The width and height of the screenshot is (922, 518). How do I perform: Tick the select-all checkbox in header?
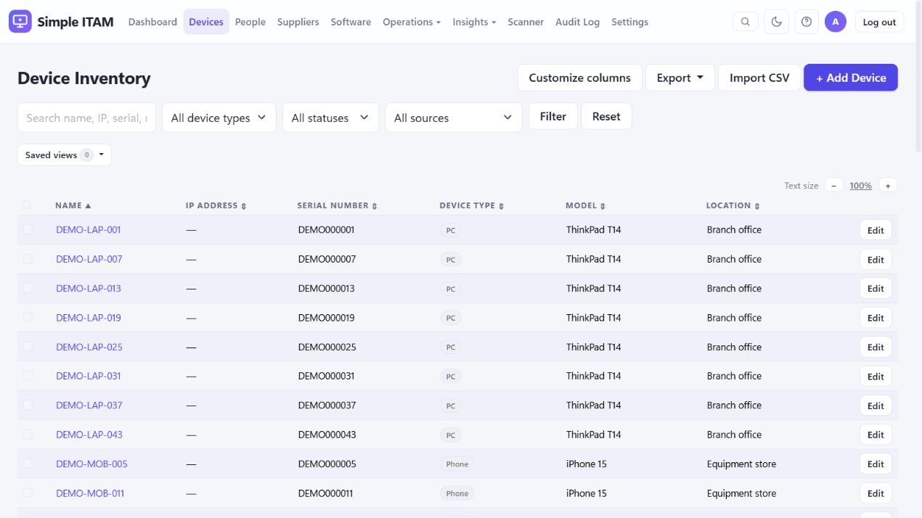(27, 205)
